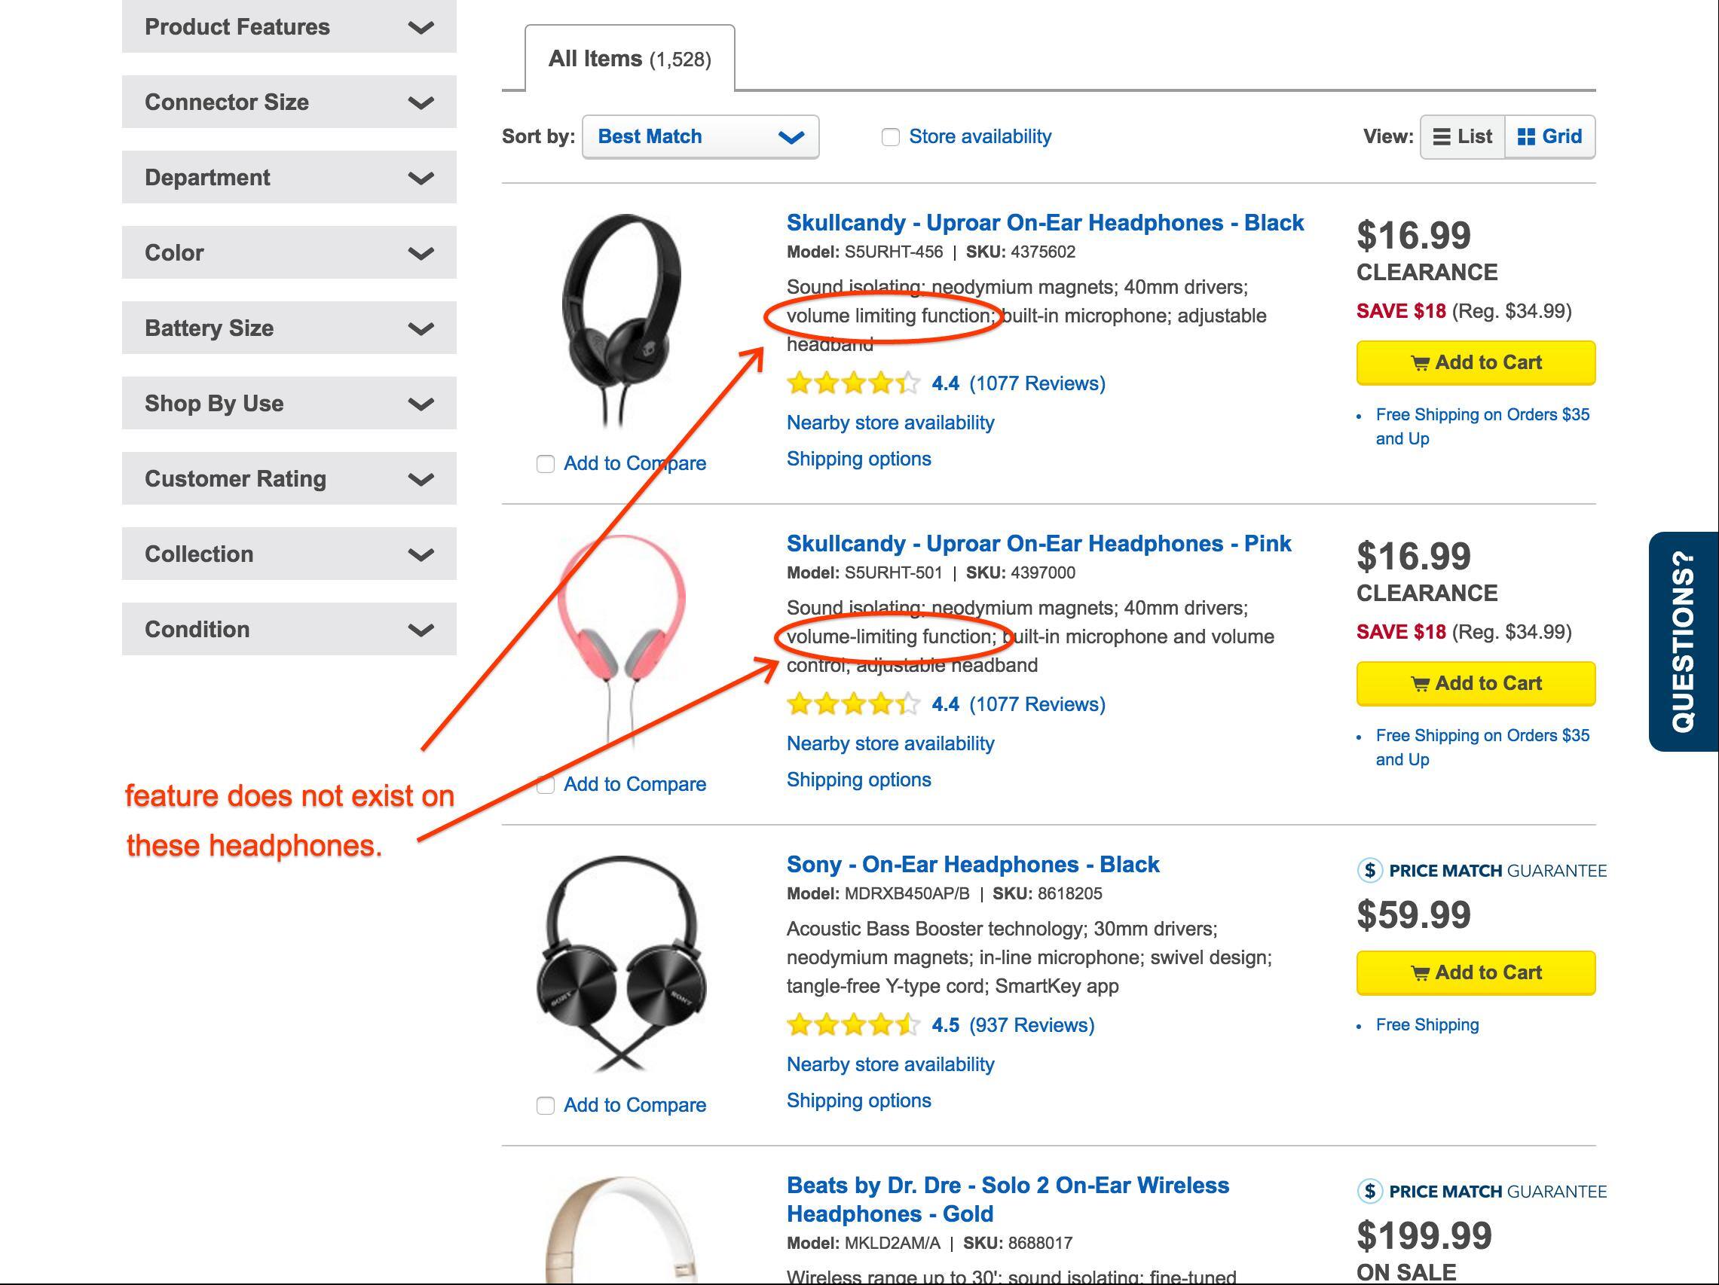Select the All Items tab

point(629,59)
